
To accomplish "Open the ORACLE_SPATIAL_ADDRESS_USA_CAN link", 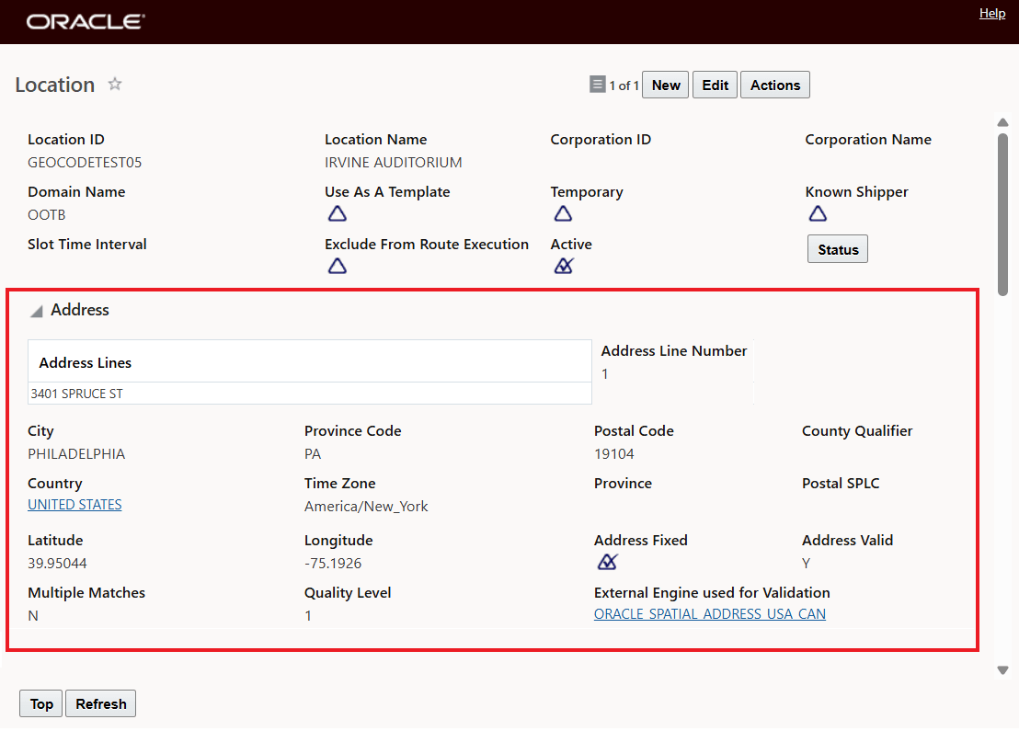I will [x=709, y=614].
